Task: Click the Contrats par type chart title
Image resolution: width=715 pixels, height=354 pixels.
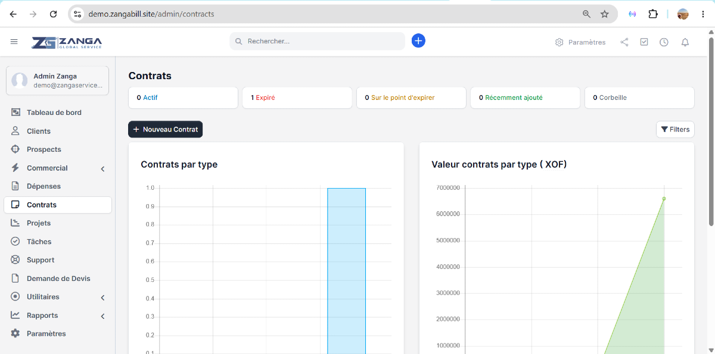Action: click(179, 164)
